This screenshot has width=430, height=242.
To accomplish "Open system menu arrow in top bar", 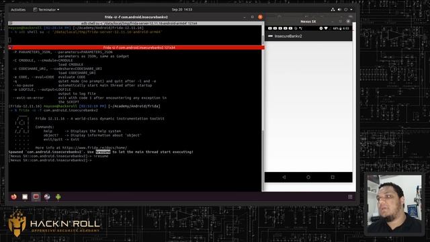I will 351,9.
